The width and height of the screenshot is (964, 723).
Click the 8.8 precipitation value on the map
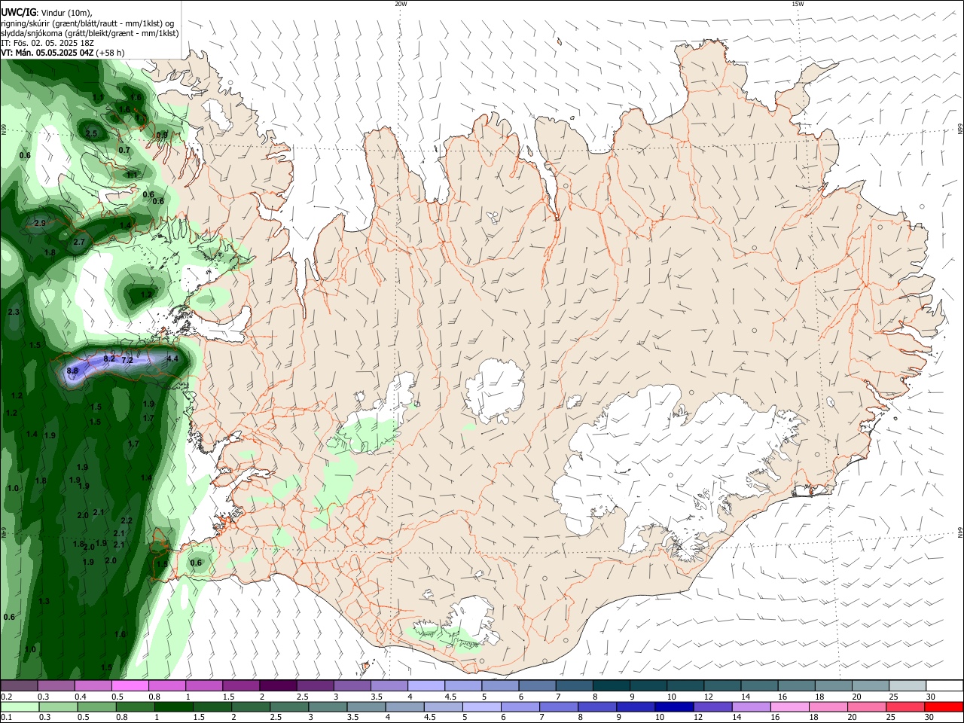coord(72,371)
